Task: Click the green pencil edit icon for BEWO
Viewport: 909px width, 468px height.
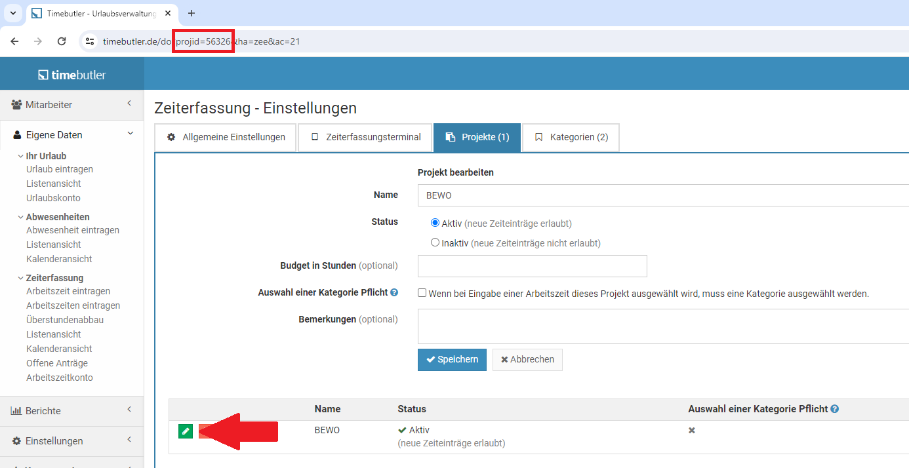Action: (186, 431)
